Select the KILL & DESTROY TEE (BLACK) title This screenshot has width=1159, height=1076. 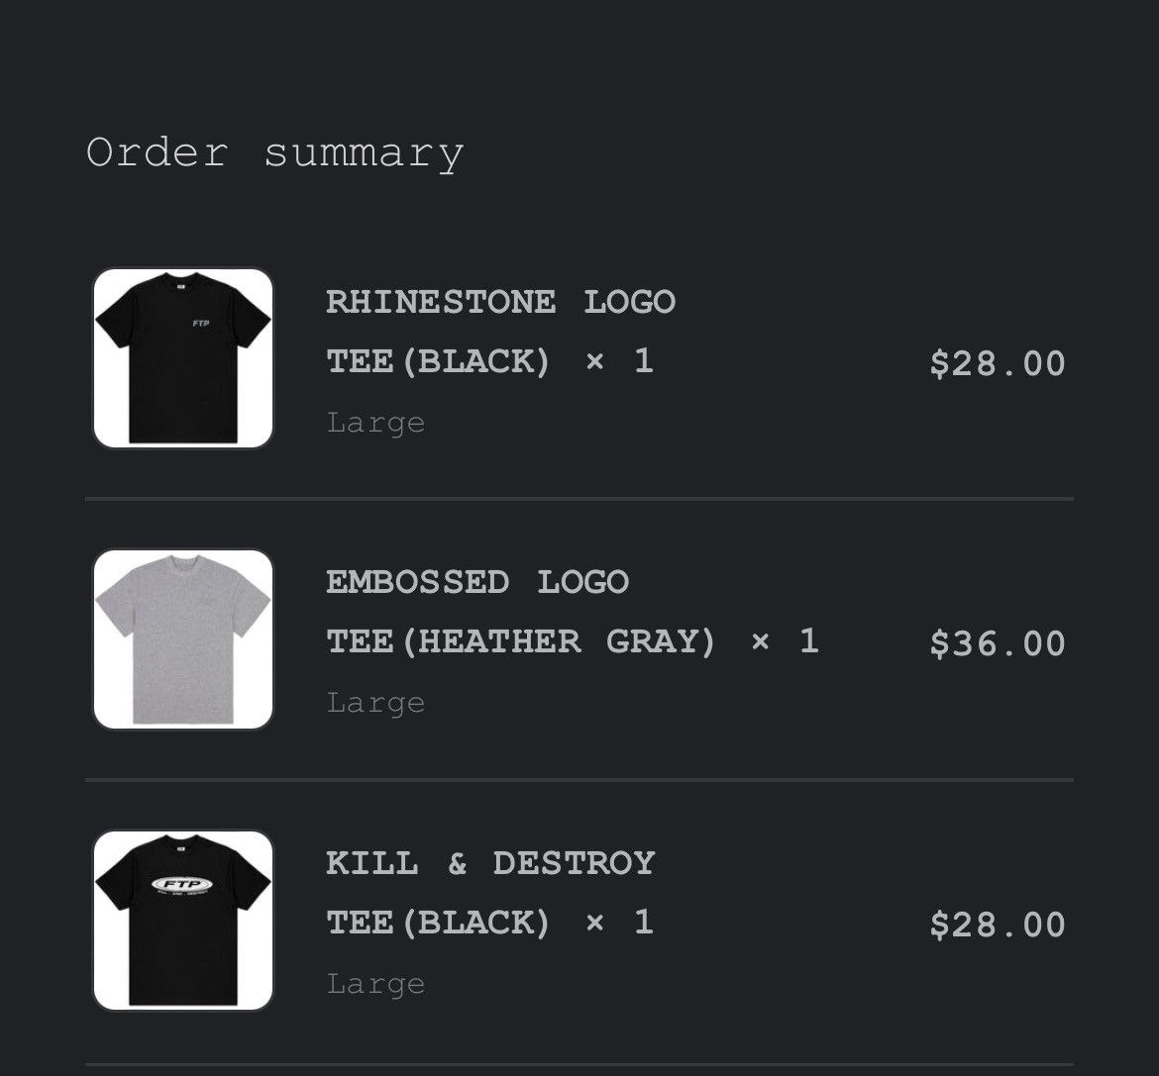coord(490,892)
